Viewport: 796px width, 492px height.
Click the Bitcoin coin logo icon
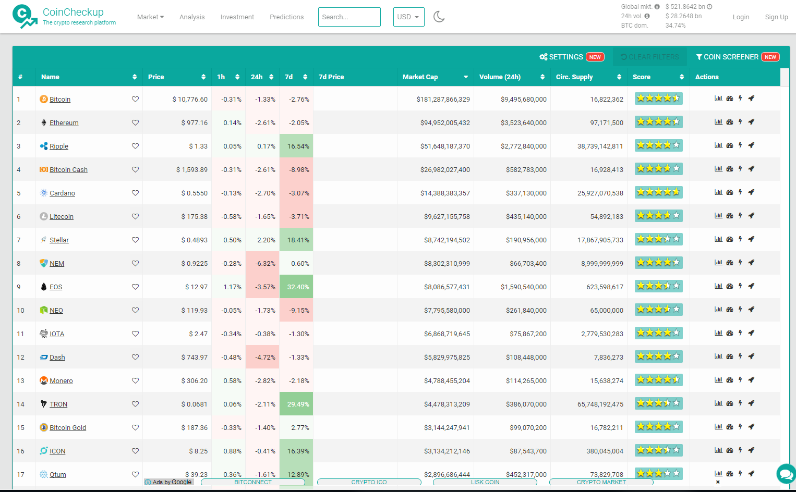44,99
